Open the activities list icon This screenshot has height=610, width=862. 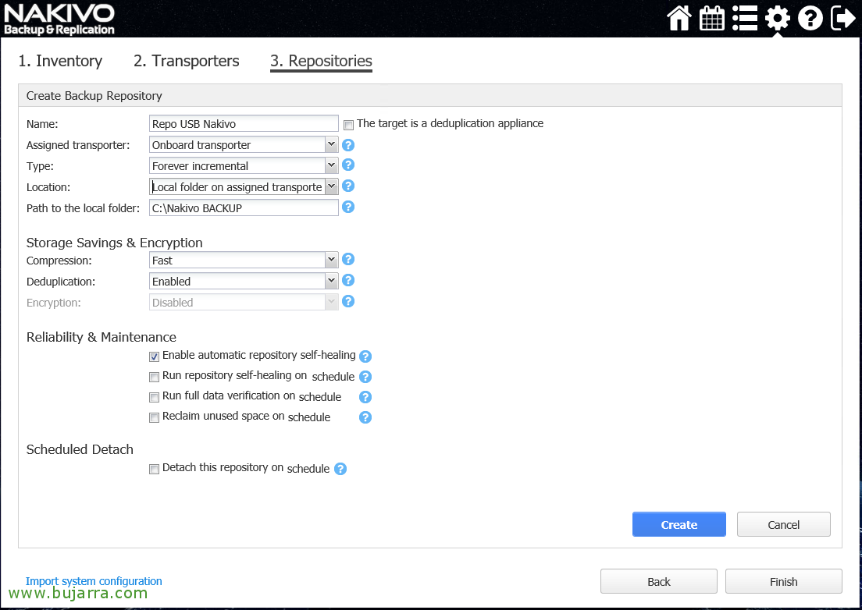(745, 18)
